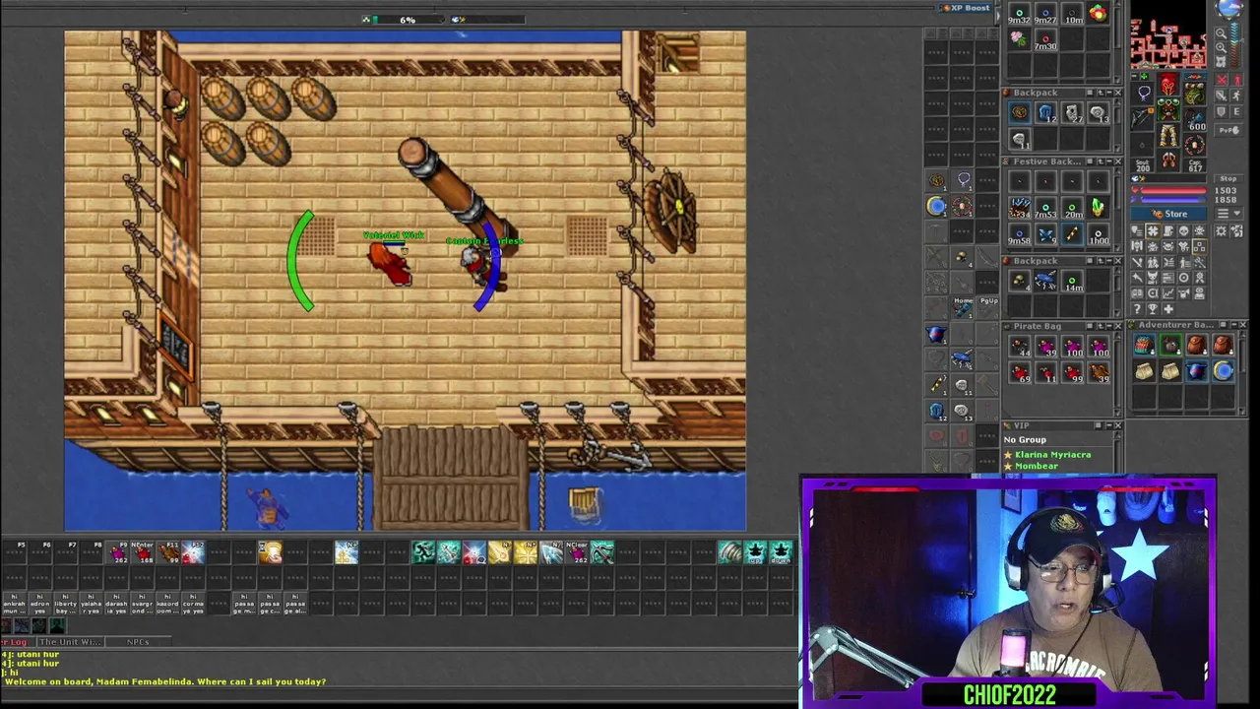Minimize the Pirate Bag container

click(1109, 326)
